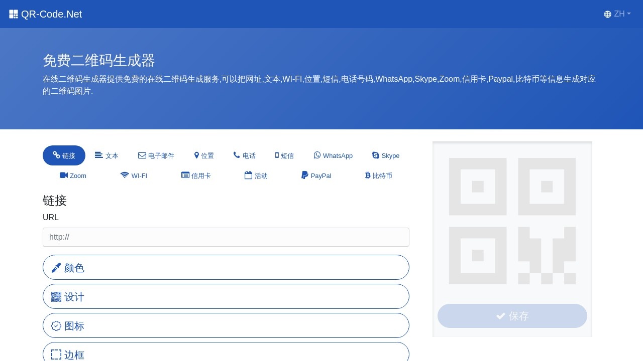The image size is (643, 361).
Task: Click the WhatsApp logo icon
Action: (317, 155)
